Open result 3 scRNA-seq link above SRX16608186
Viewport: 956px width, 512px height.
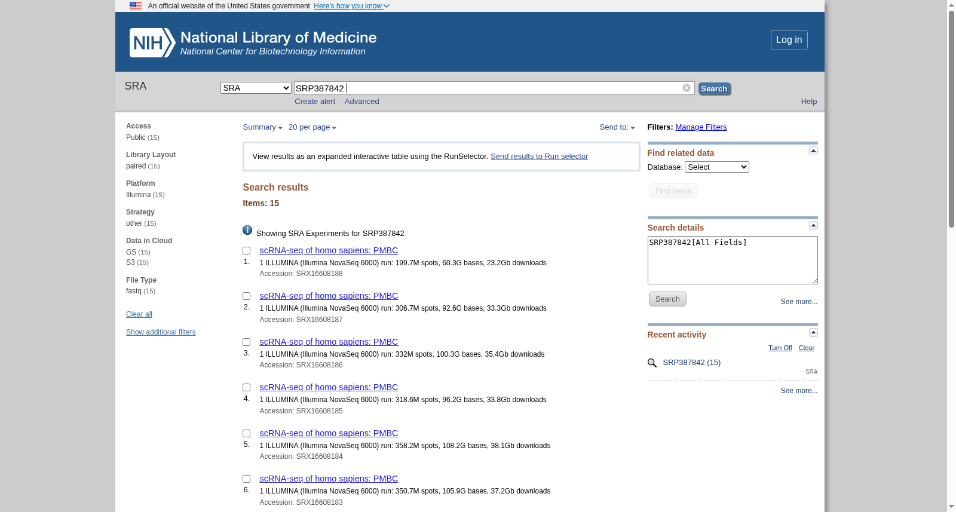pyautogui.click(x=329, y=342)
